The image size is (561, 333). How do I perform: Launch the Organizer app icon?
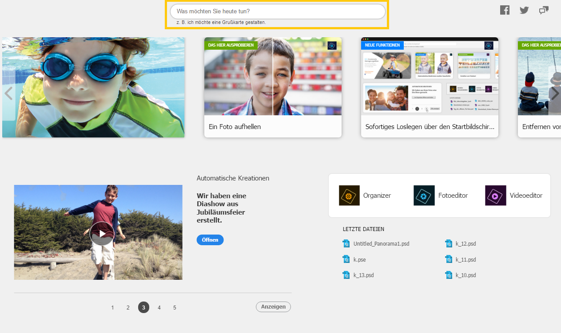(x=349, y=196)
